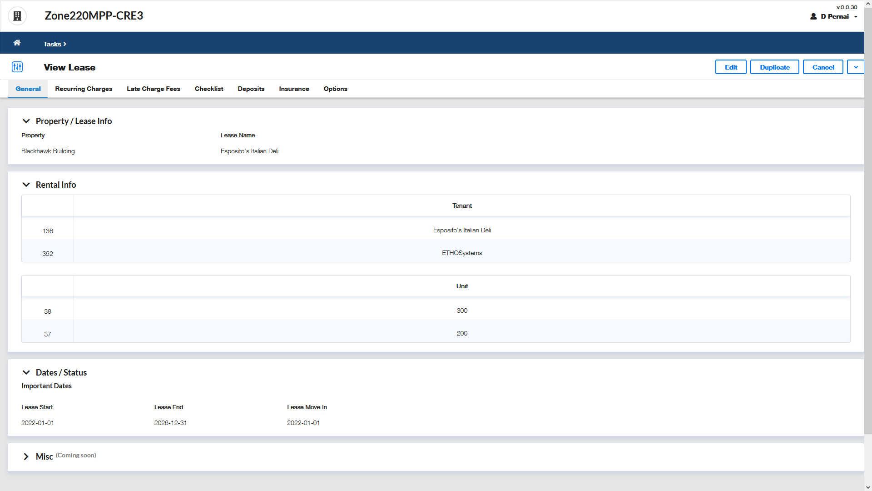Open more actions dropdown next to Cancel
Screen dimensions: 872x491
coord(856,67)
